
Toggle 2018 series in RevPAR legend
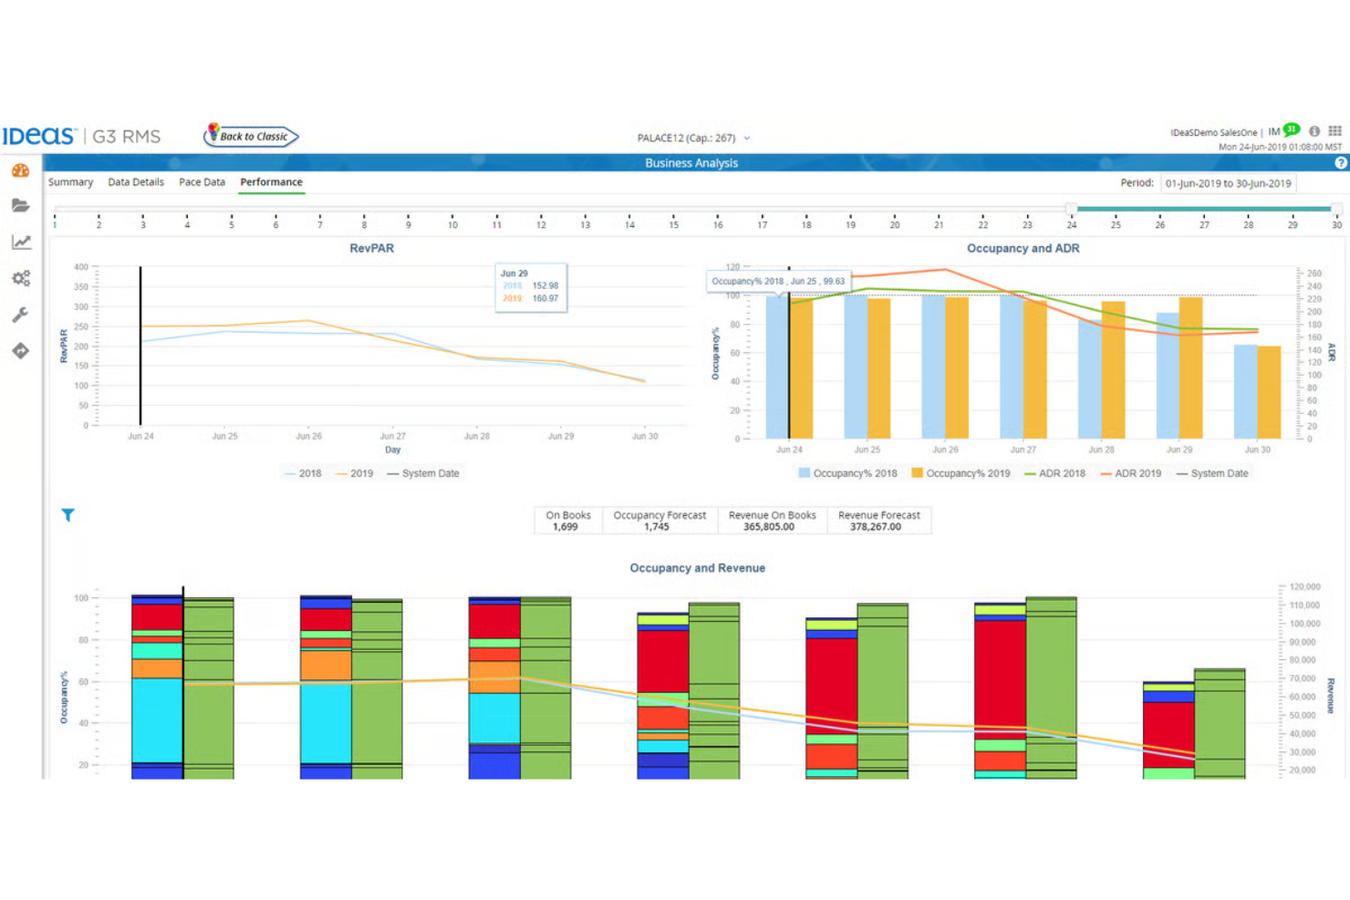[x=303, y=474]
